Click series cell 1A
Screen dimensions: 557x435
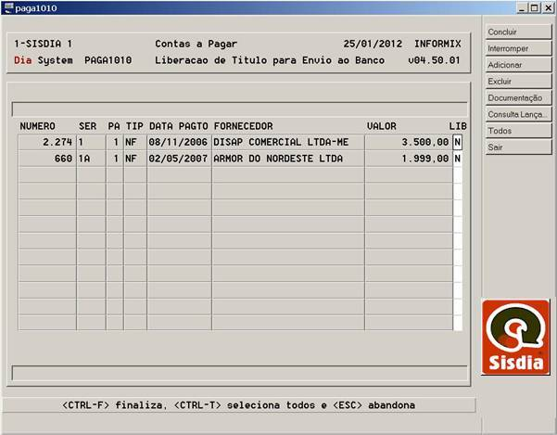[x=91, y=159]
